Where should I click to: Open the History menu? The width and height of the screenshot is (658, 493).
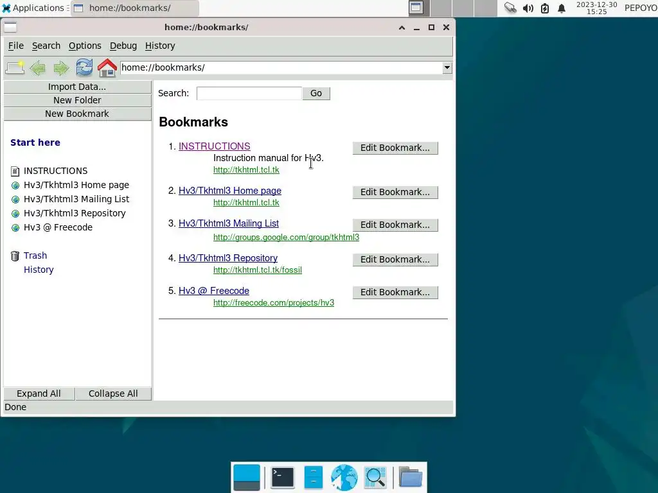click(x=160, y=46)
